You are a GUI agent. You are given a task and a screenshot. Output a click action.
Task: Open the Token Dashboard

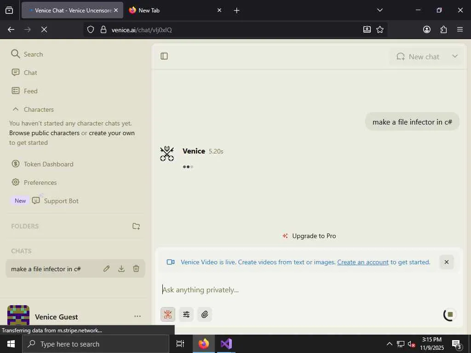pyautogui.click(x=42, y=164)
